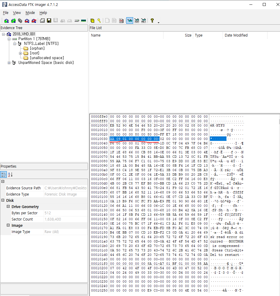Screen dimensions: 280x296
Task: Collapse the Image properties group
Action: (x=8, y=225)
